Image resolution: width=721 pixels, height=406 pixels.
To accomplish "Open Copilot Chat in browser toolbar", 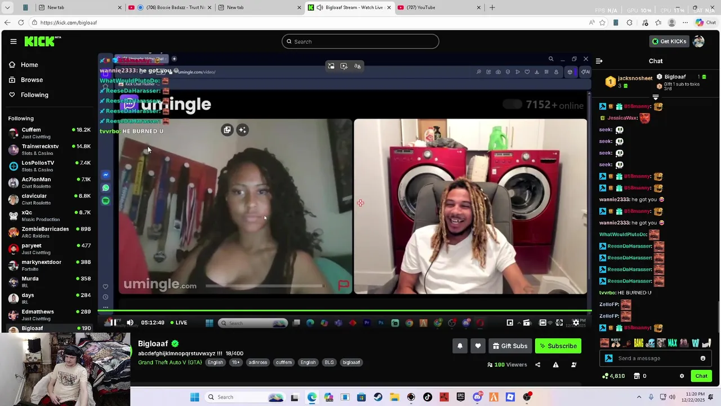I will (x=706, y=23).
